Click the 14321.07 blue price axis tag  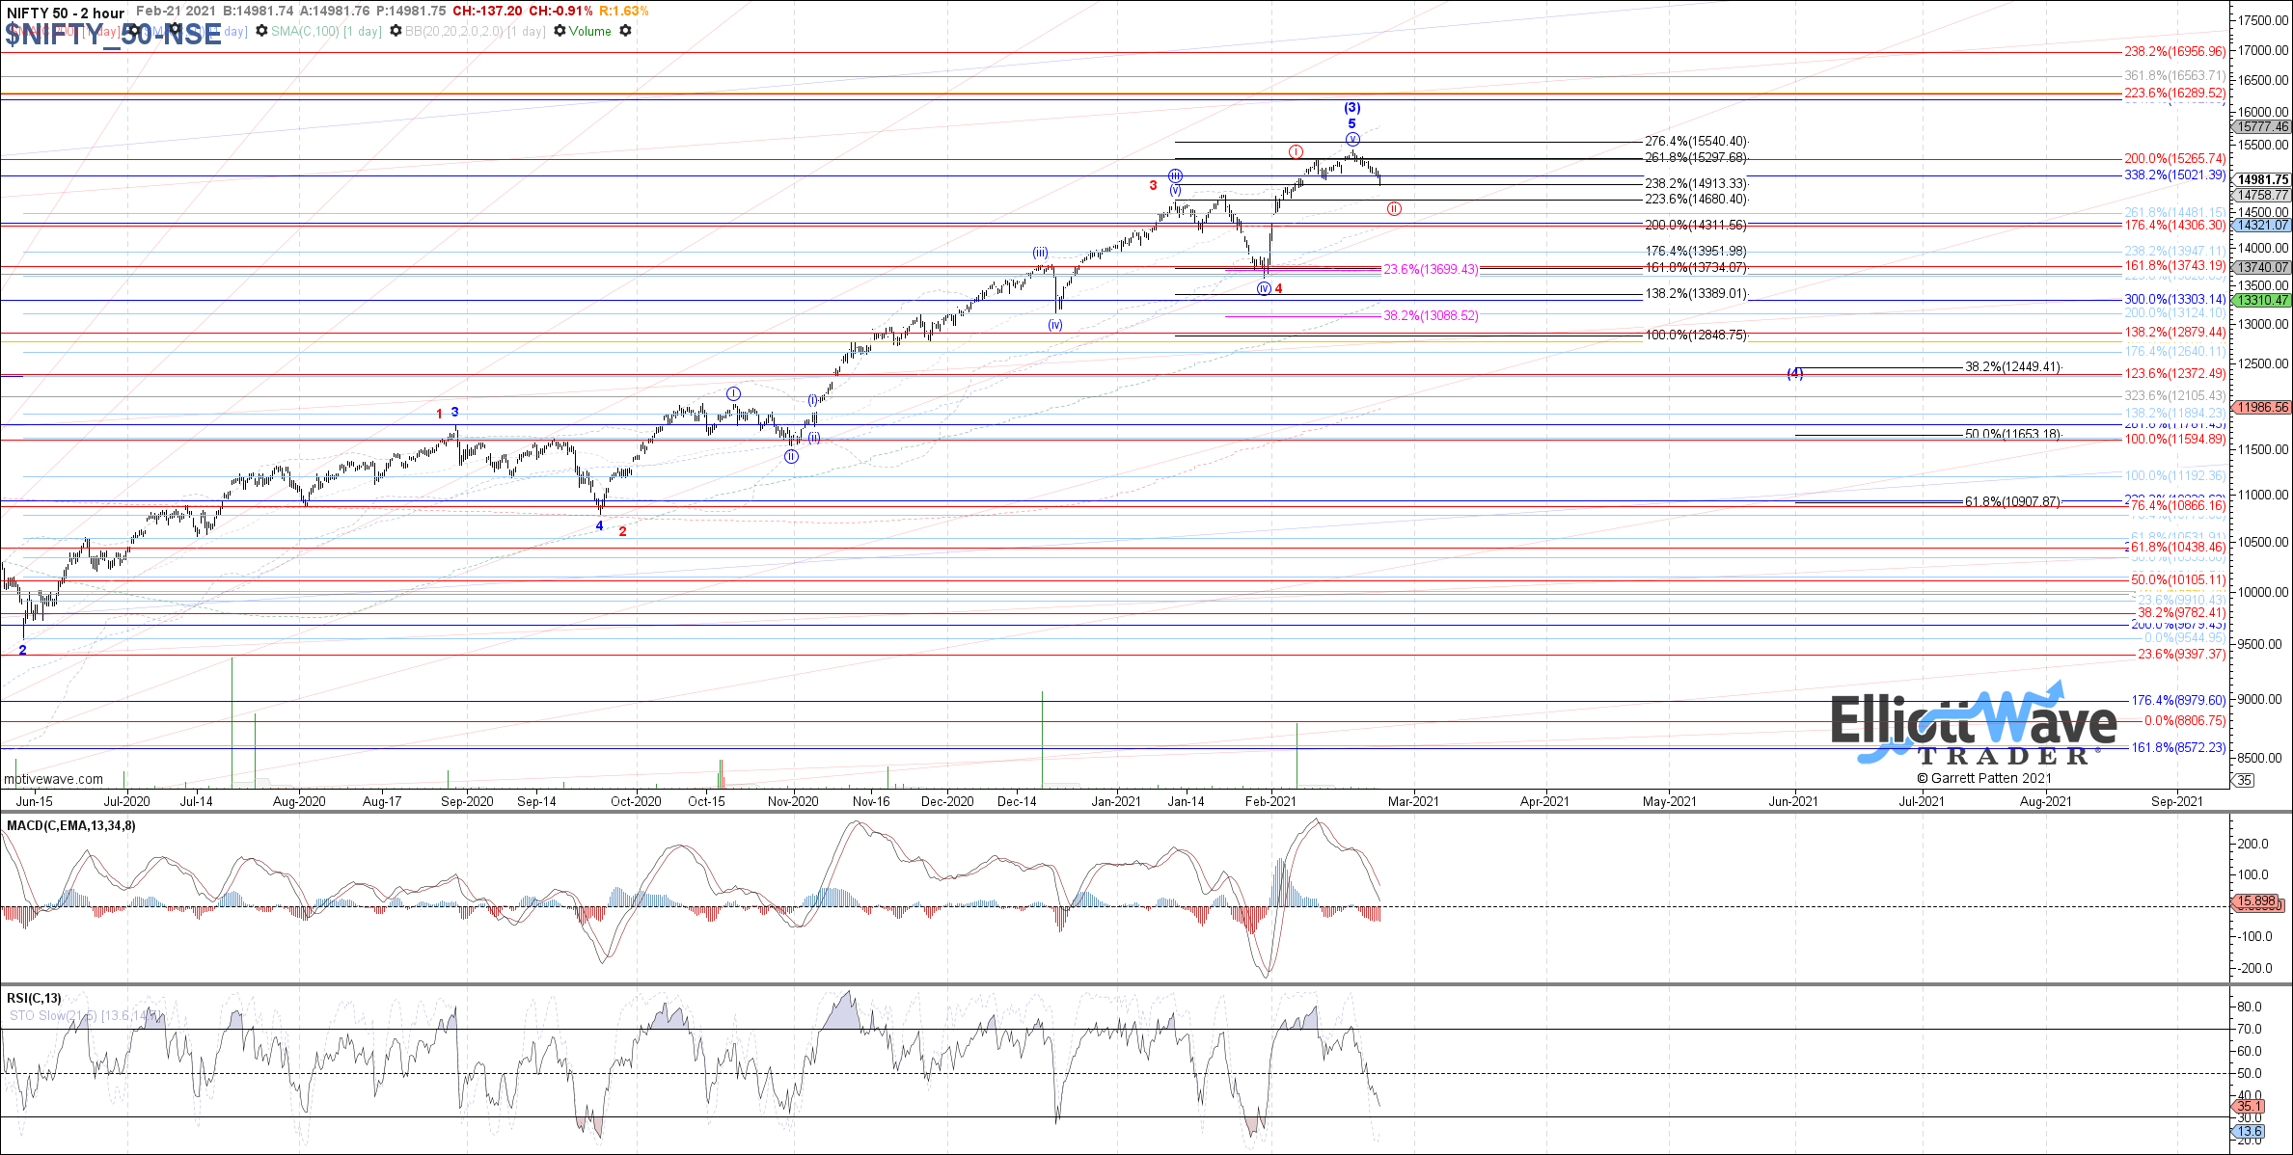[x=2262, y=225]
